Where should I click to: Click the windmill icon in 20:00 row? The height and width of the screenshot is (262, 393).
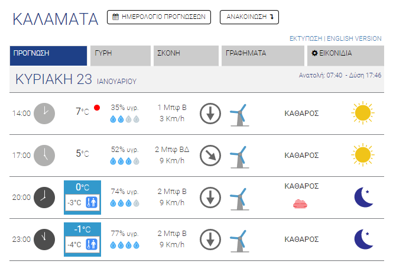pyautogui.click(x=238, y=198)
